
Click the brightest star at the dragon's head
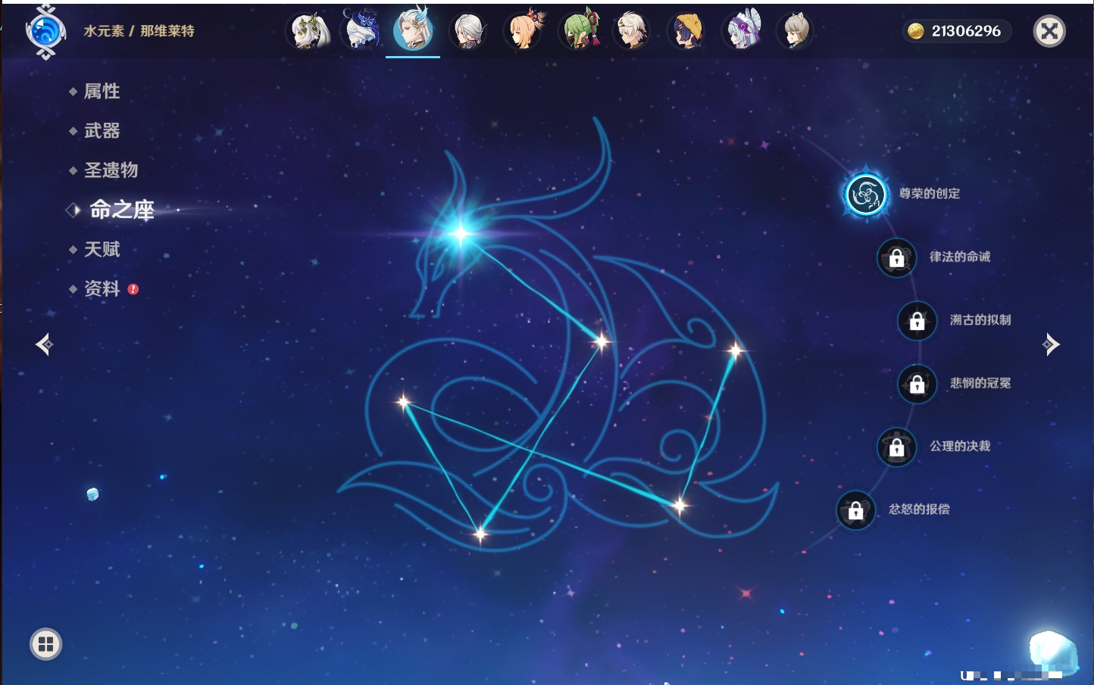point(461,233)
